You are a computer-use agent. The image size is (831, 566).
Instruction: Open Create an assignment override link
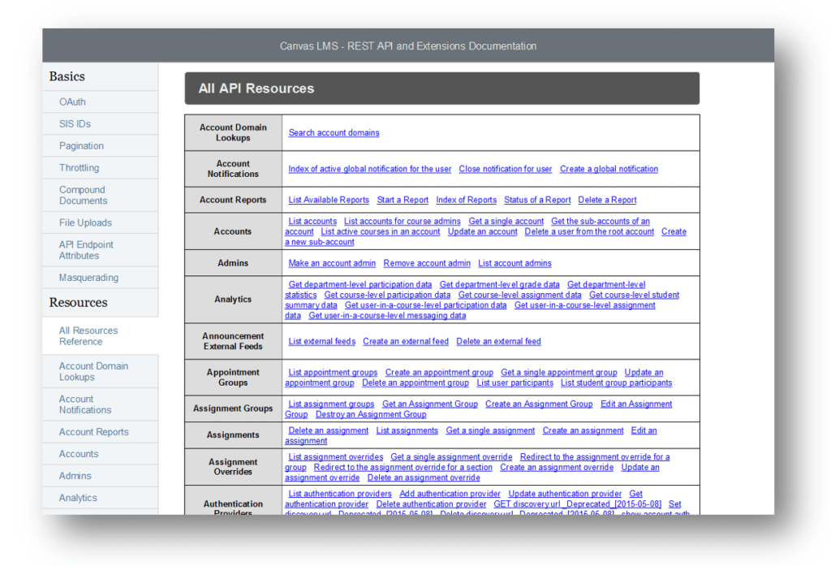(557, 467)
